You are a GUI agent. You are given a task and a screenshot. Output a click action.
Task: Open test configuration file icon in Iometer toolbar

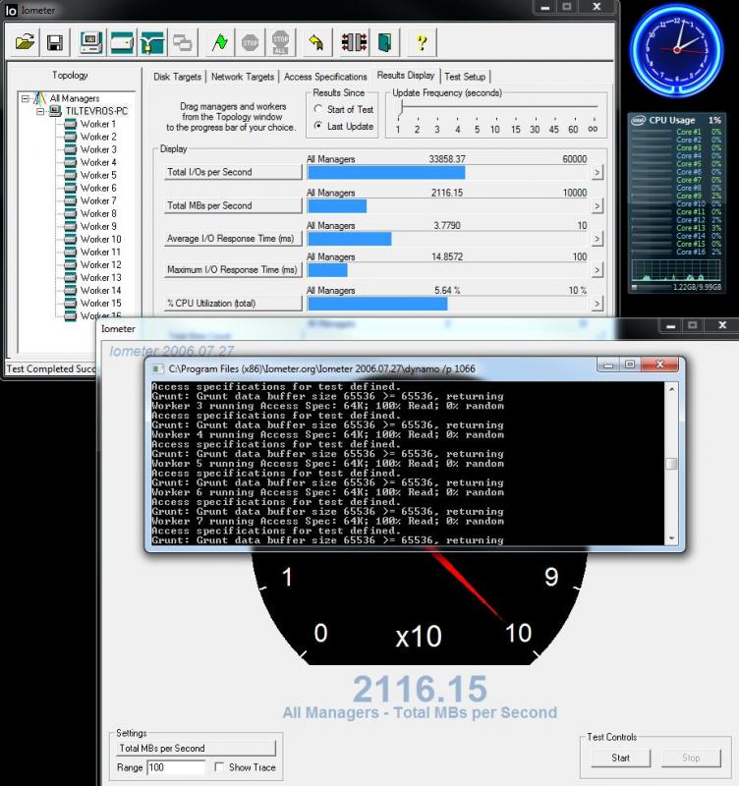pos(25,42)
